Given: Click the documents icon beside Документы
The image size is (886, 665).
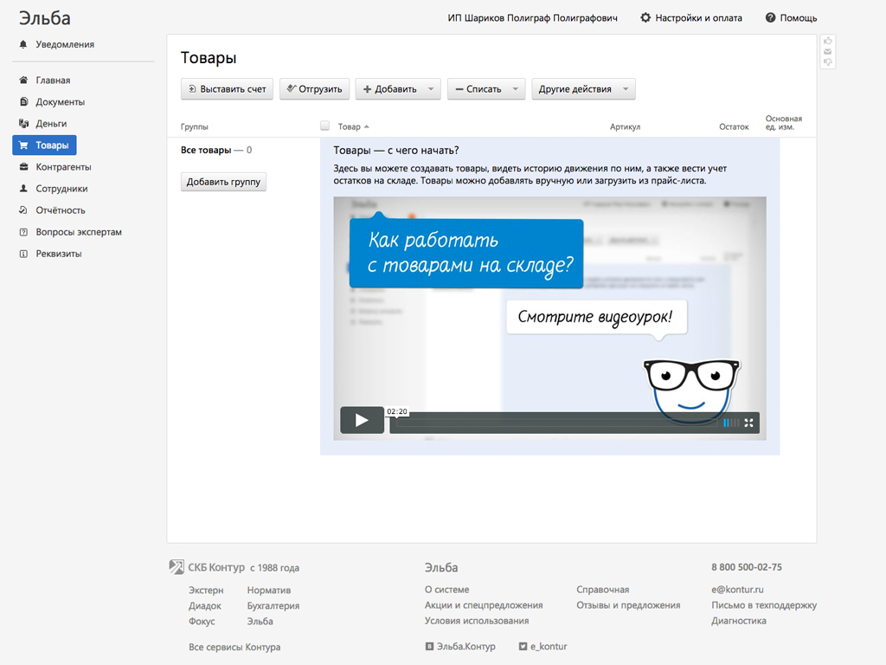Looking at the screenshot, I should pos(23,102).
